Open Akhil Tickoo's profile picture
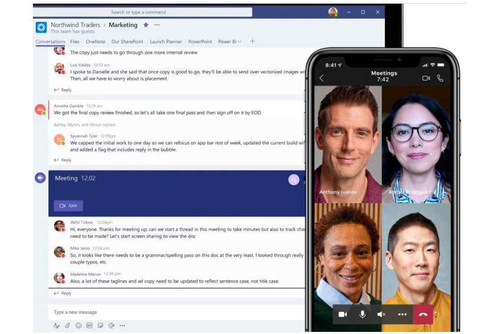 point(59,226)
